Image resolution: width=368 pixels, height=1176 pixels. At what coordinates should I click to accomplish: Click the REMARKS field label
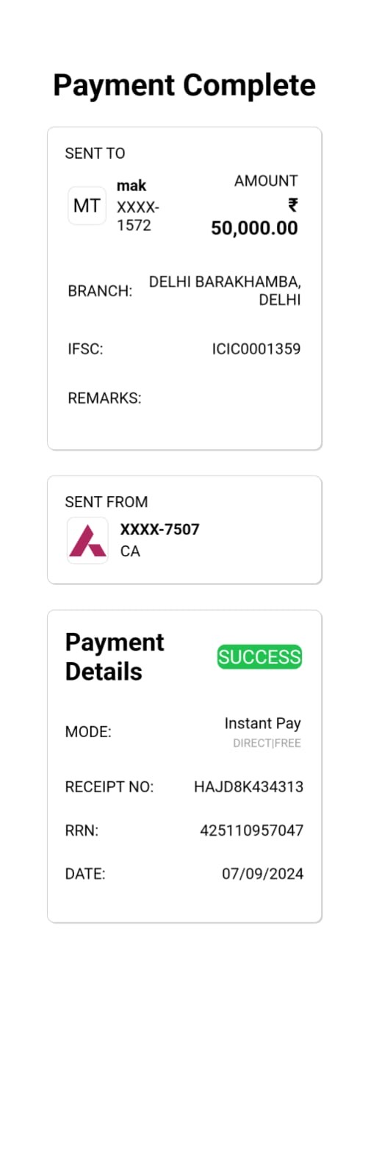point(104,398)
